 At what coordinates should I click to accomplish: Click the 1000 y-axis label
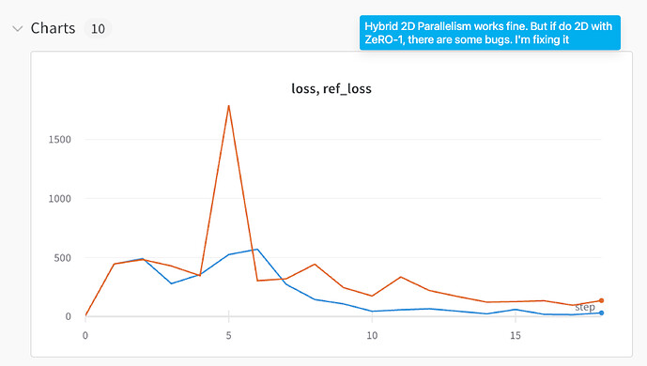pyautogui.click(x=60, y=198)
